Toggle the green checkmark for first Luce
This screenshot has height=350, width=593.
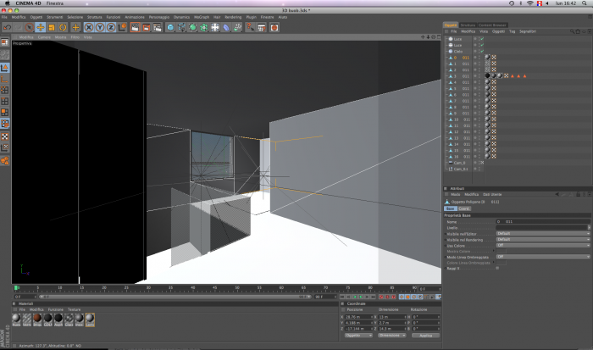pyautogui.click(x=482, y=39)
